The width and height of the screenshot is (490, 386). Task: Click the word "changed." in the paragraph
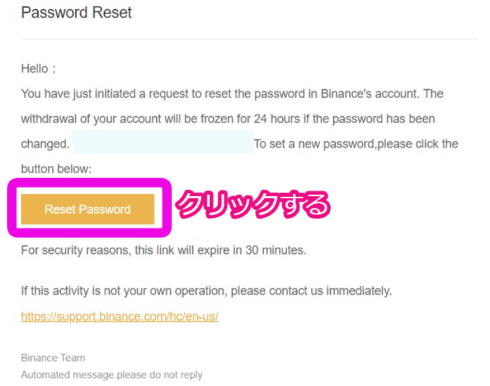[x=45, y=144]
